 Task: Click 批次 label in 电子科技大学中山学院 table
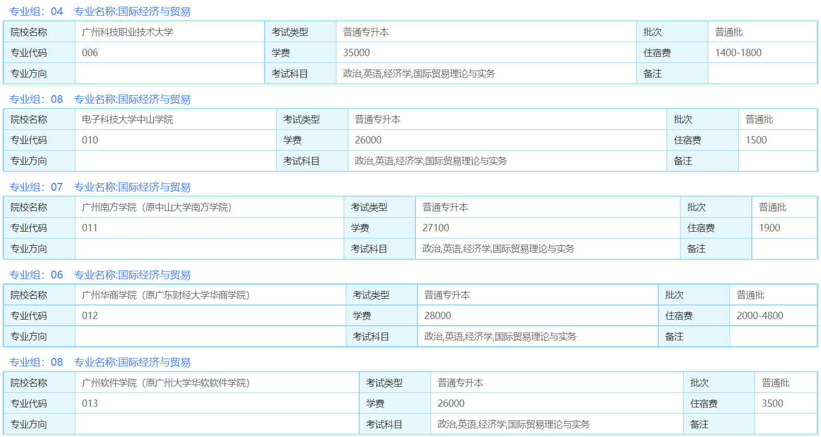(683, 120)
